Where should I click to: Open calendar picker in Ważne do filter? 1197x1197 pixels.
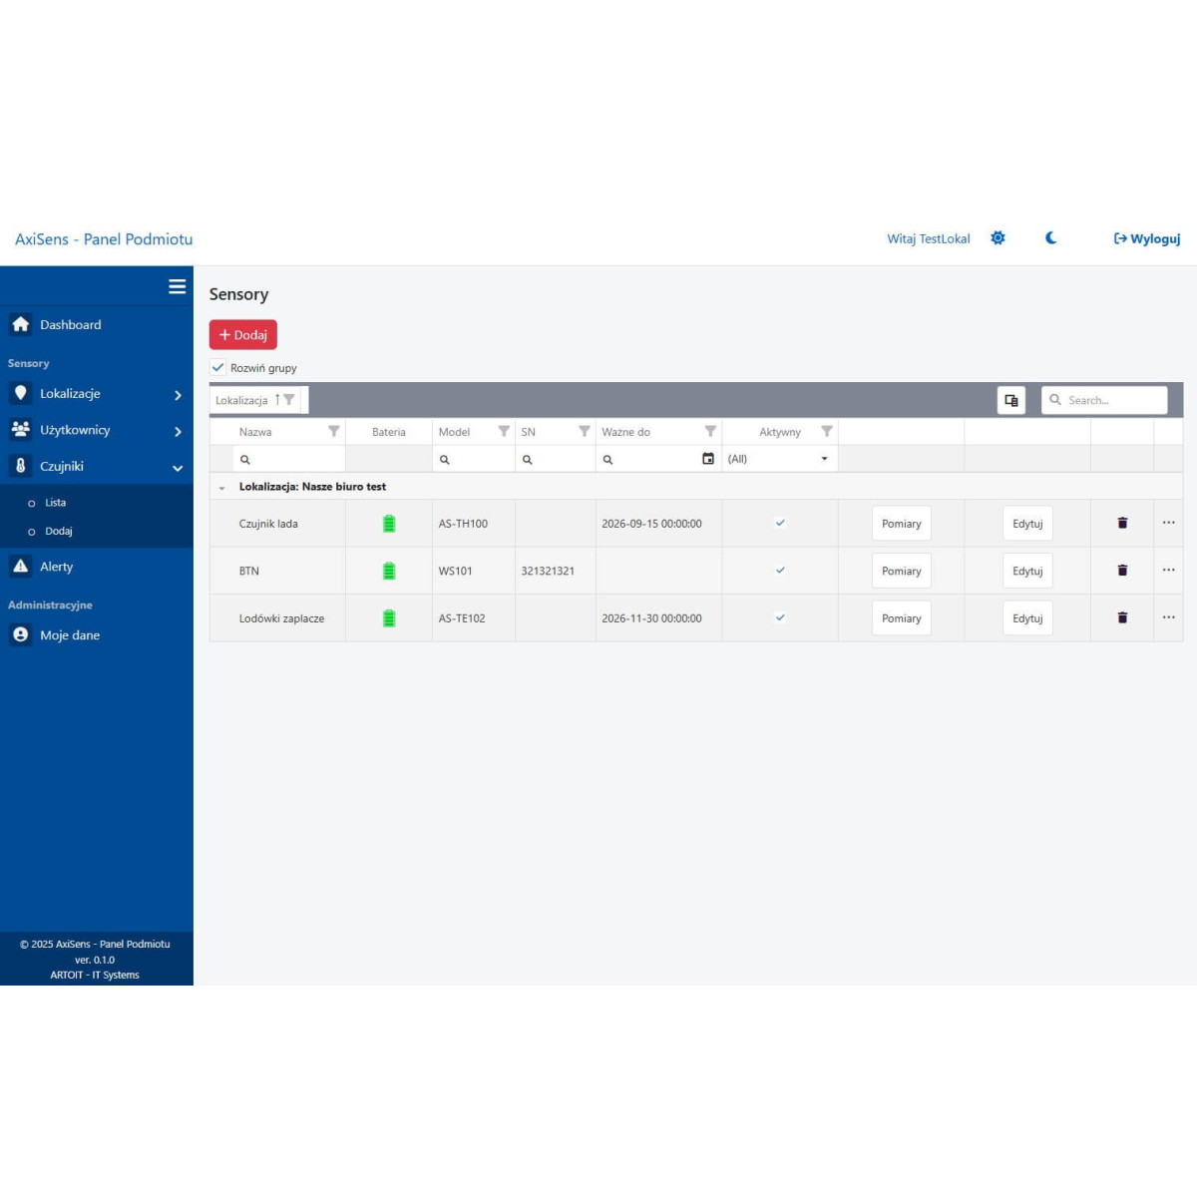(x=708, y=459)
